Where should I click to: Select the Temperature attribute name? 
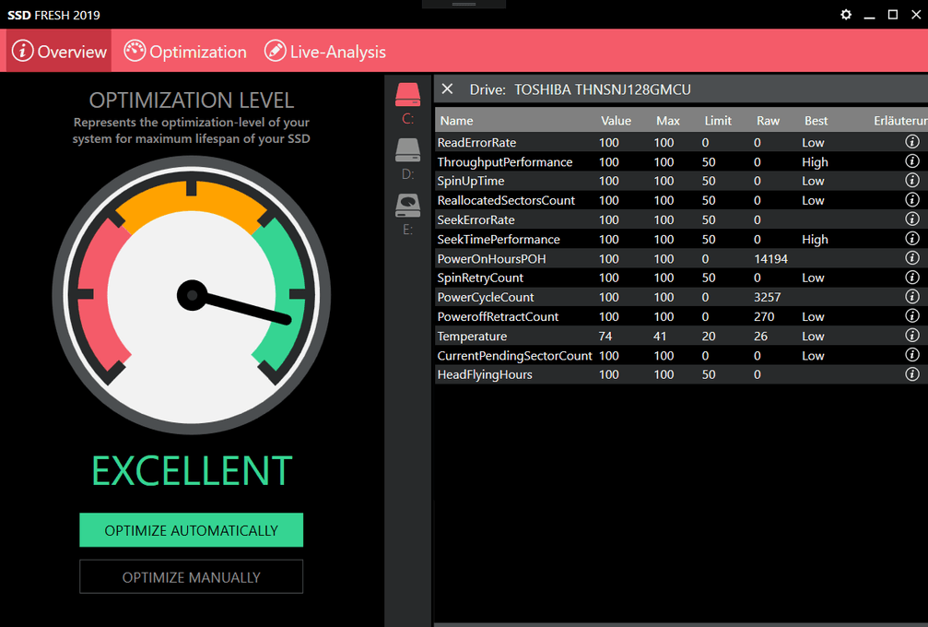(x=472, y=337)
